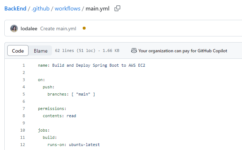Click the GitHub Copilot icon
242x150 pixels.
pyautogui.click(x=134, y=50)
